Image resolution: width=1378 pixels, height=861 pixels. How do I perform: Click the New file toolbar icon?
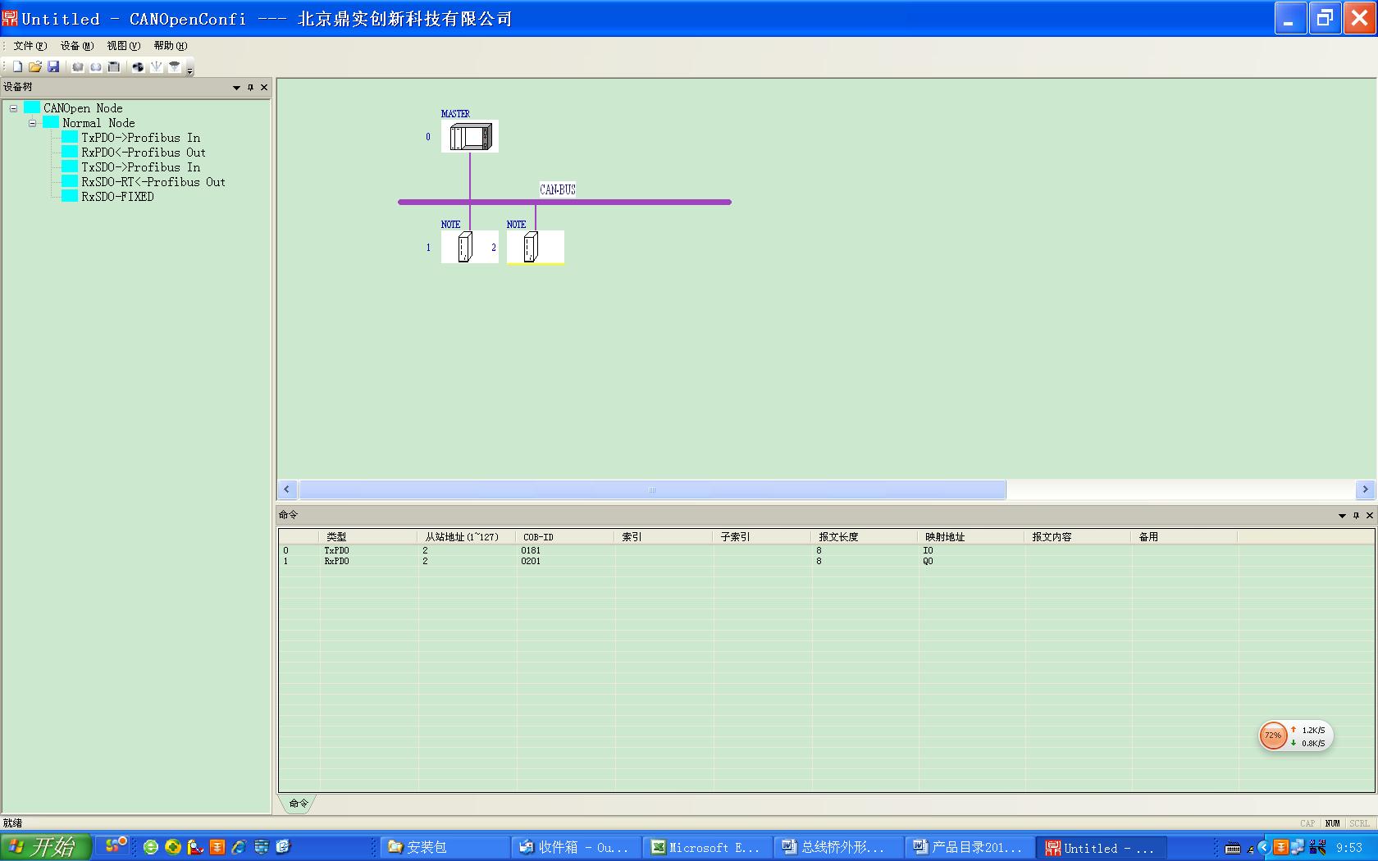17,66
